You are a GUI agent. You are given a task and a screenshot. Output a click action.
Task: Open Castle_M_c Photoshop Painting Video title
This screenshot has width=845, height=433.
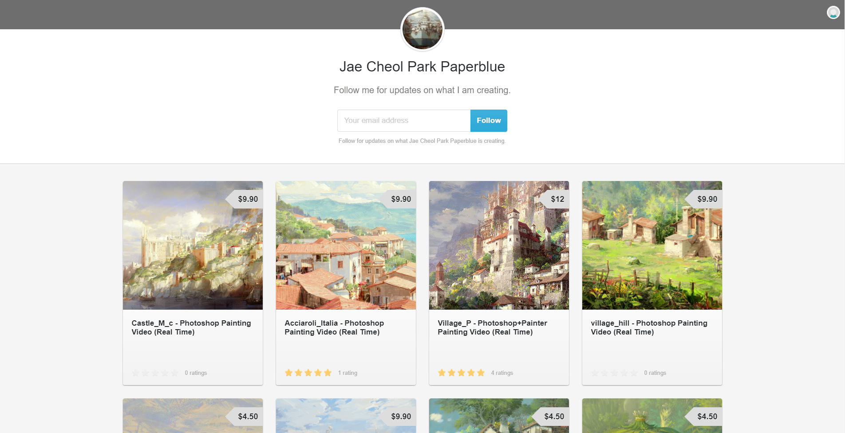(x=191, y=327)
